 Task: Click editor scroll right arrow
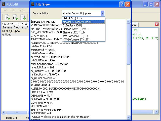(x=156, y=111)
